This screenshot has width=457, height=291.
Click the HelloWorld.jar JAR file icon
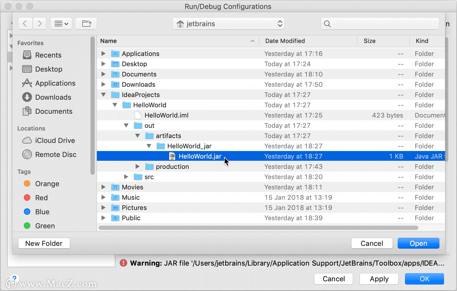coord(172,156)
